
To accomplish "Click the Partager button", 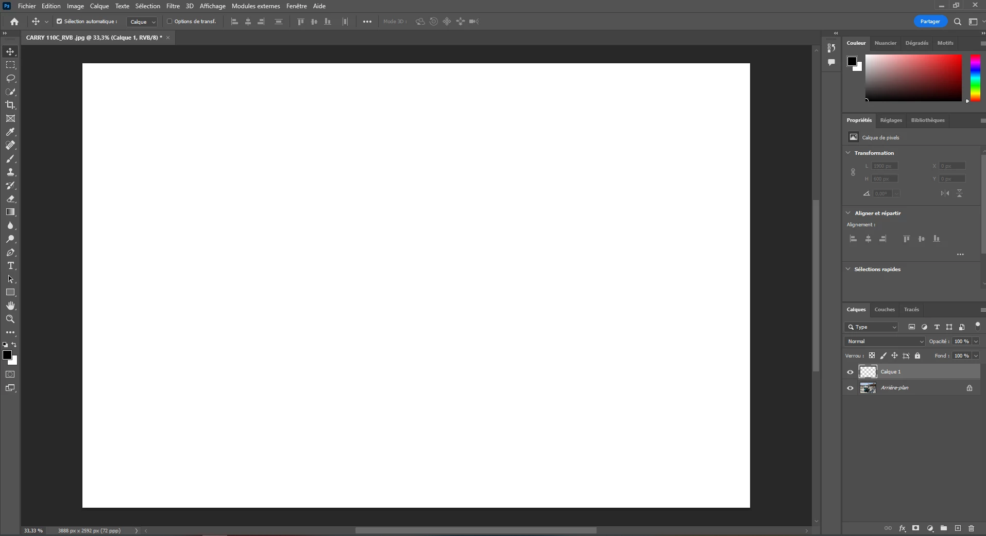I will pos(930,22).
